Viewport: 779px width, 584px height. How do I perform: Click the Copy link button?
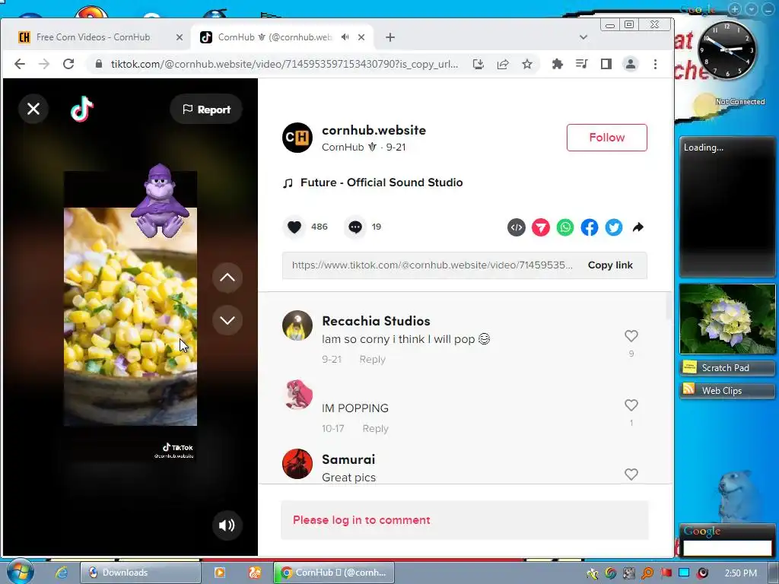coord(610,265)
